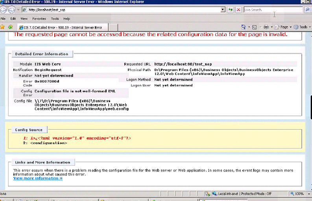This screenshot has height=201, width=312.
Task: Click the browser Back arrow button
Action: (x=3, y=9)
